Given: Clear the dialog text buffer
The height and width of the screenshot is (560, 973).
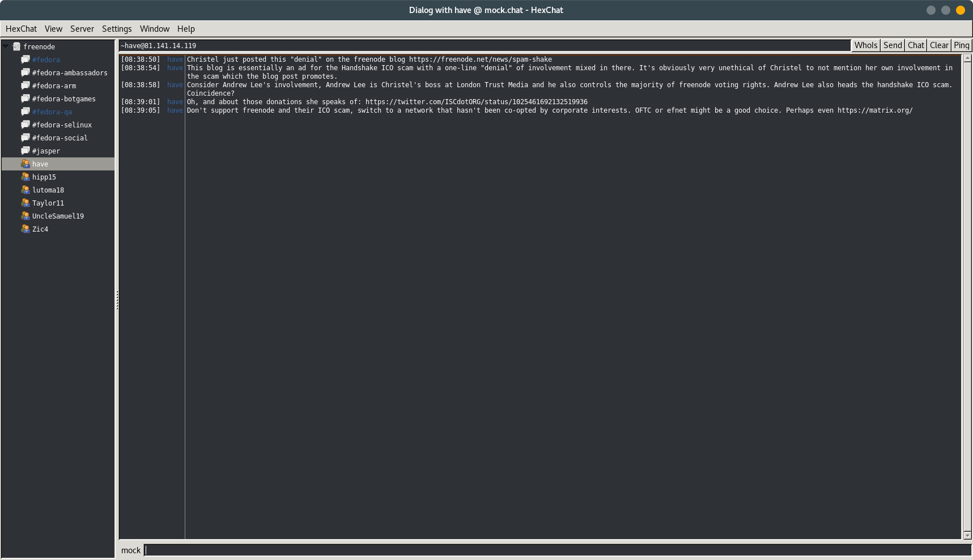Looking at the screenshot, I should point(939,45).
